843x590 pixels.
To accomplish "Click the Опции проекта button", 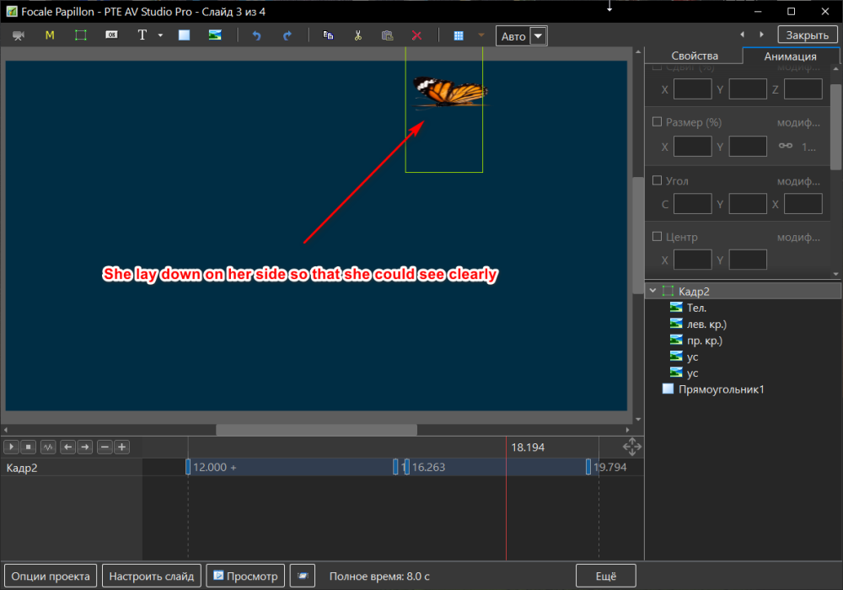I will [x=51, y=577].
